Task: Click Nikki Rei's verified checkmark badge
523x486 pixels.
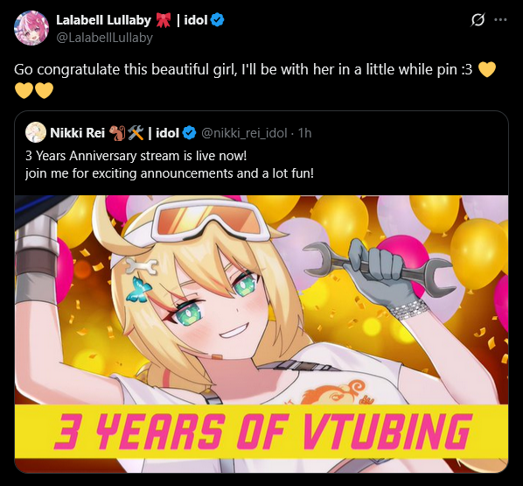Action: coord(190,133)
